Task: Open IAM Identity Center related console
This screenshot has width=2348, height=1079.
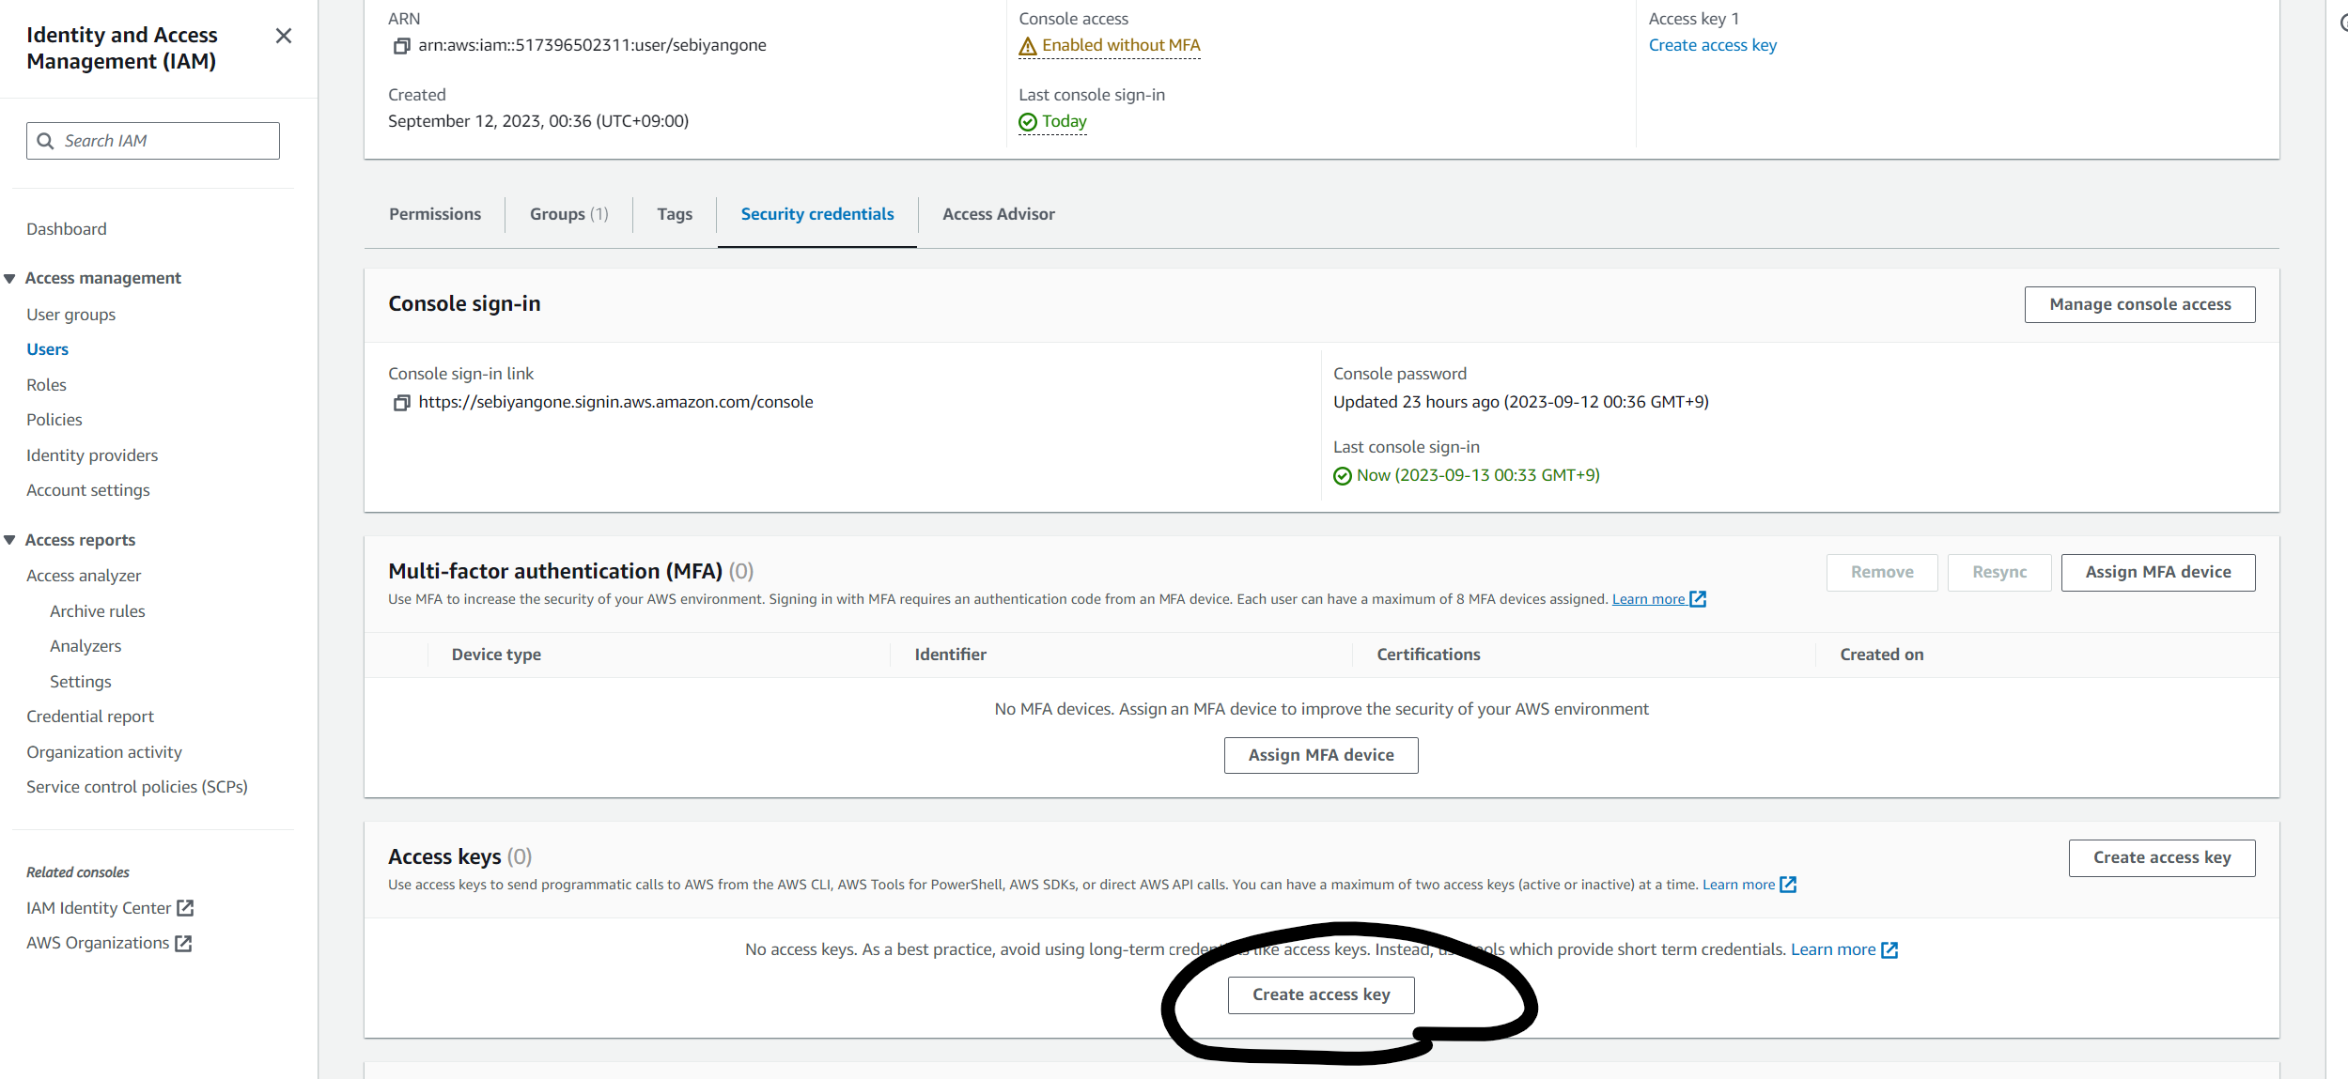Action: (99, 908)
